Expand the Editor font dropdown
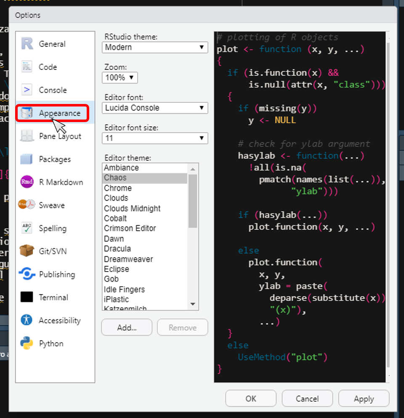404x418 pixels. click(x=155, y=108)
